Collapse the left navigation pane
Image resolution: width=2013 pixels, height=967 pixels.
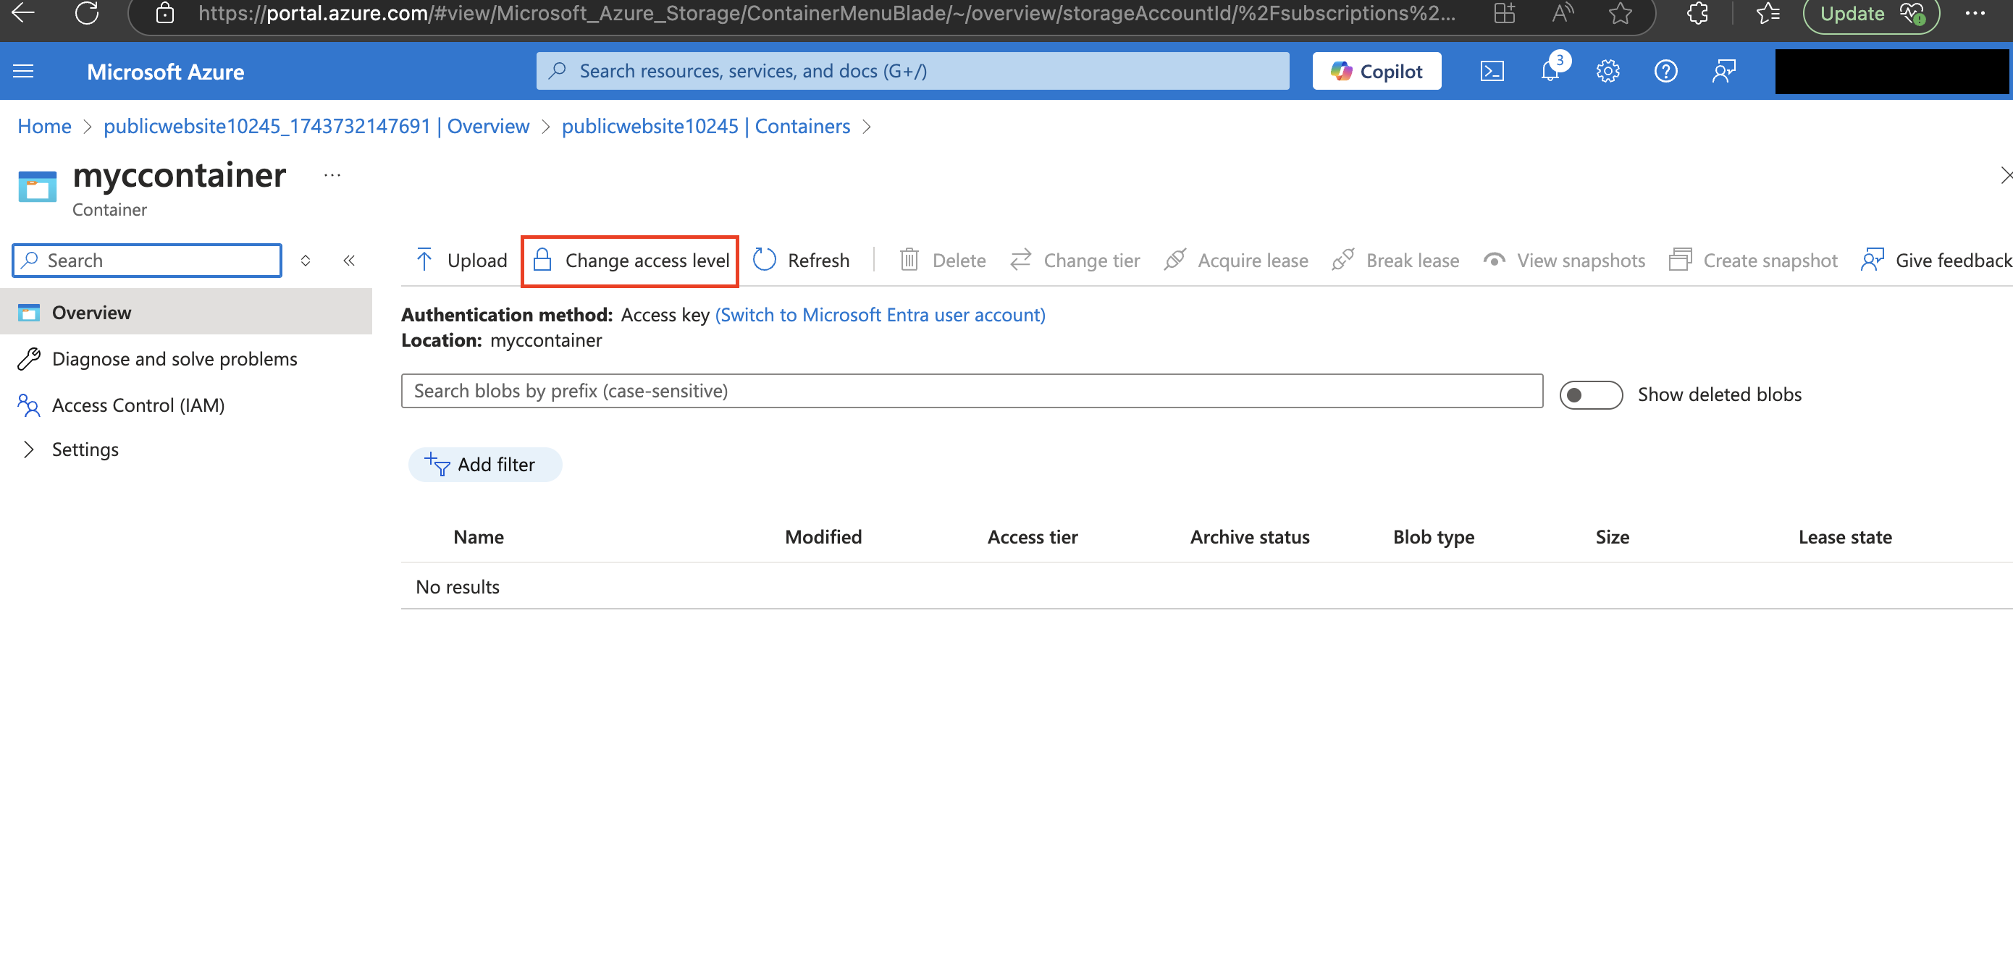coord(349,260)
